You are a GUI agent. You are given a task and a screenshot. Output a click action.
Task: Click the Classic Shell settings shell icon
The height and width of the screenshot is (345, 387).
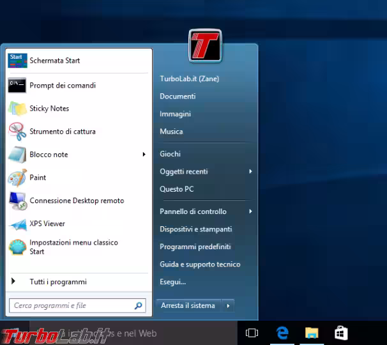coord(17,247)
